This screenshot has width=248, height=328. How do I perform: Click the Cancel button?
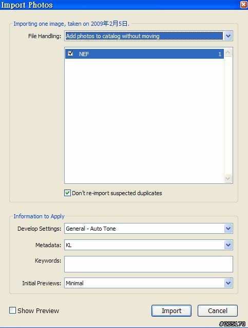(x=218, y=310)
